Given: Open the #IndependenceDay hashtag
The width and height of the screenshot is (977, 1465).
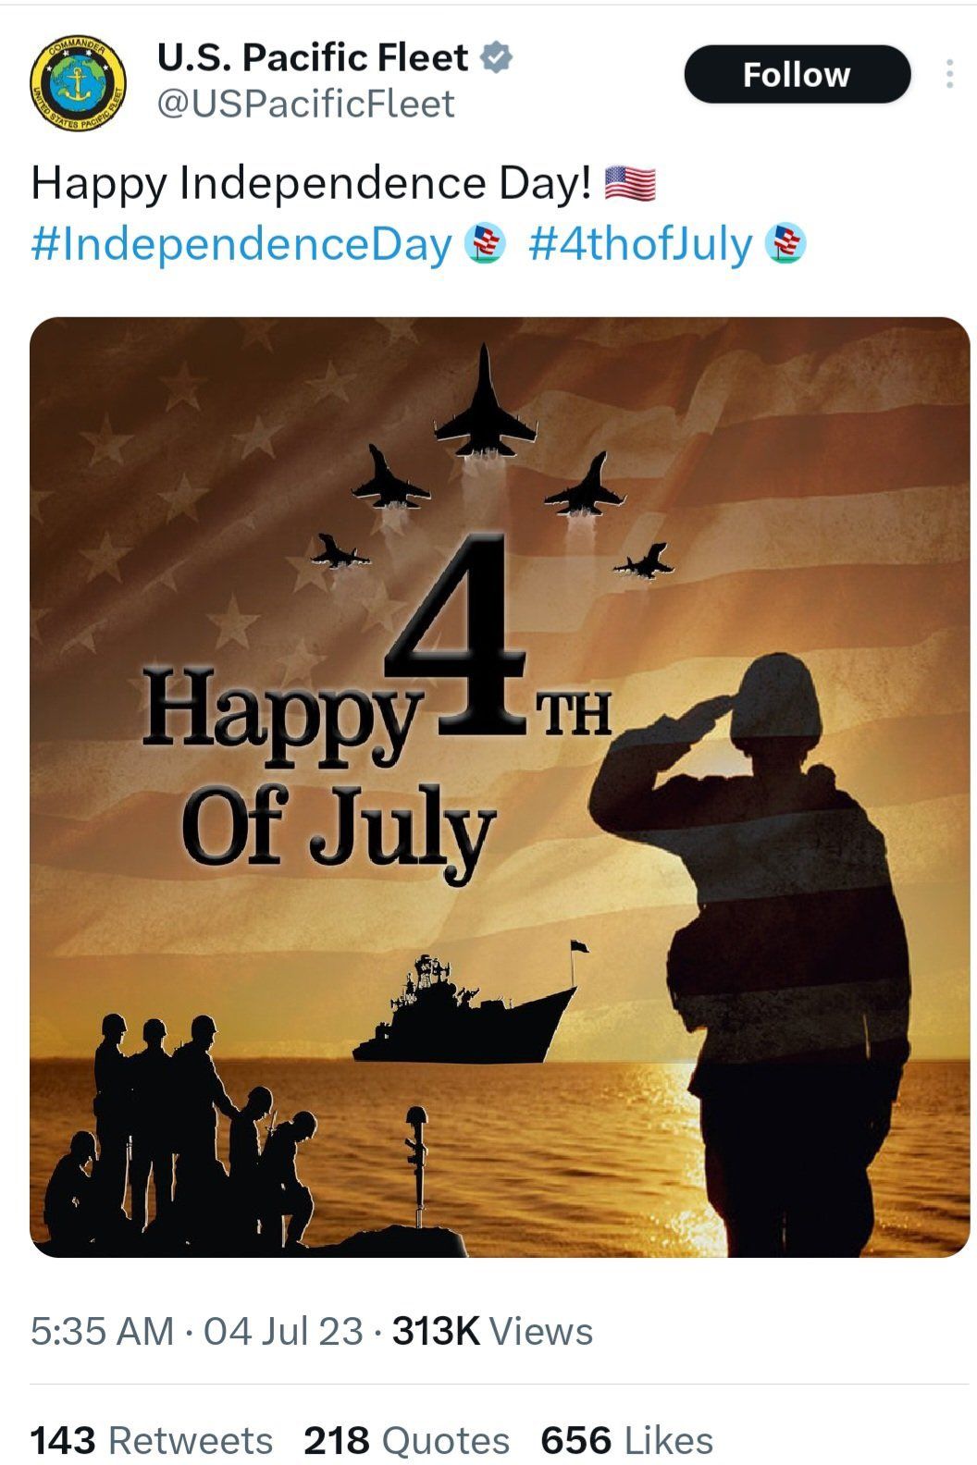Looking at the screenshot, I should click(241, 244).
